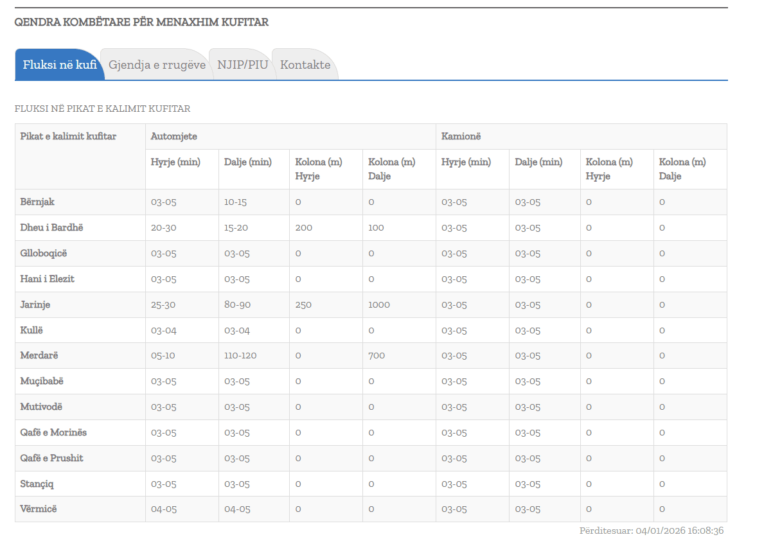The height and width of the screenshot is (537, 773).
Task: Click Merdarë exit queue value 700
Action: tap(376, 356)
